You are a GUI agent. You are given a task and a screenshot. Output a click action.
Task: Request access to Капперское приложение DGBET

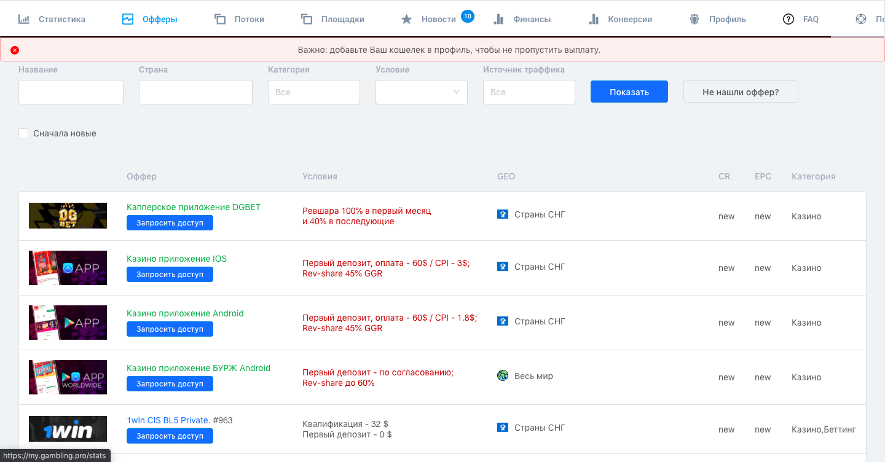(x=170, y=222)
